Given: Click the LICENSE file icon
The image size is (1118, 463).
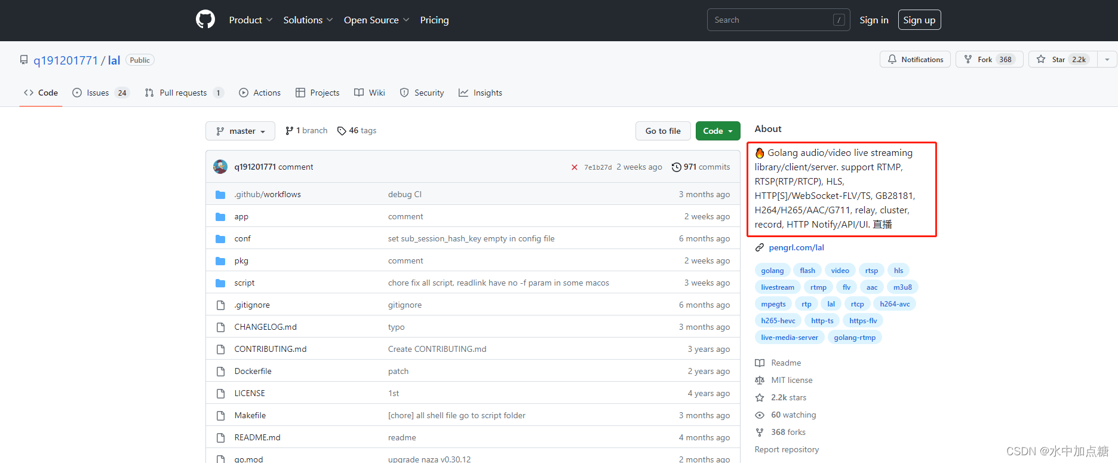Looking at the screenshot, I should 220,394.
